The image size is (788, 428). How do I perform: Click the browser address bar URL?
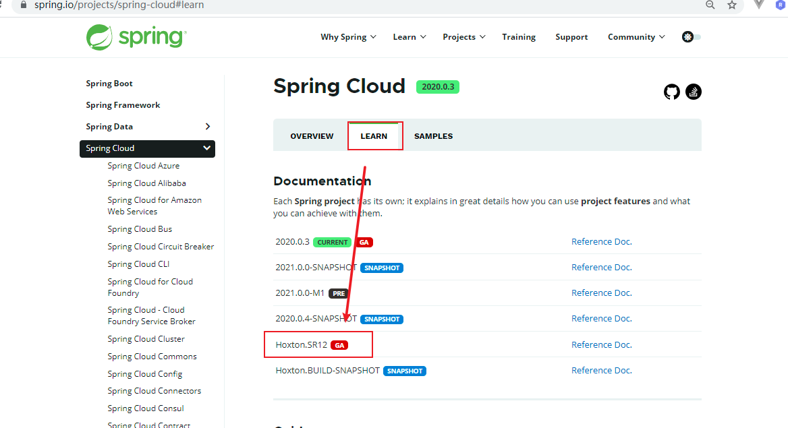[119, 5]
